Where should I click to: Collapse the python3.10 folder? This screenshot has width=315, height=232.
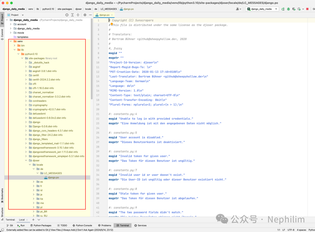click(x=18, y=54)
